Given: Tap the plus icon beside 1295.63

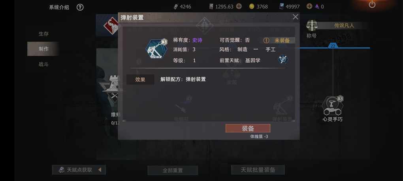Looking at the screenshot, I should pos(239,6).
